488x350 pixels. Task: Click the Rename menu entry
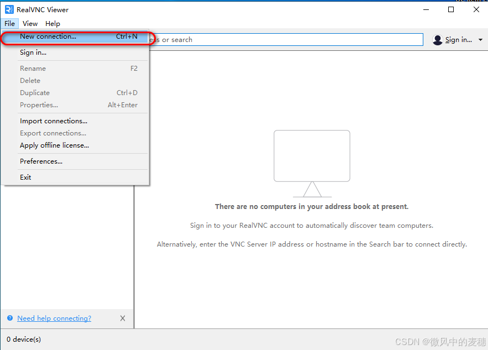pos(75,69)
